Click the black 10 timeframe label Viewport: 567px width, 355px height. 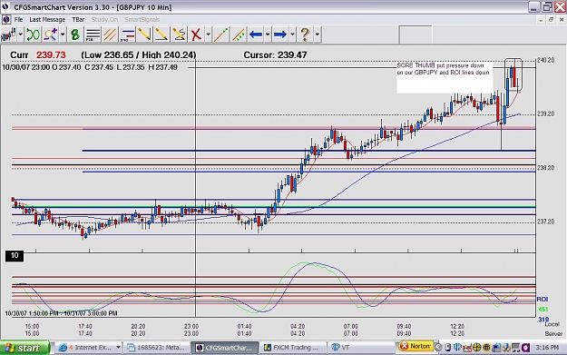click(x=15, y=256)
